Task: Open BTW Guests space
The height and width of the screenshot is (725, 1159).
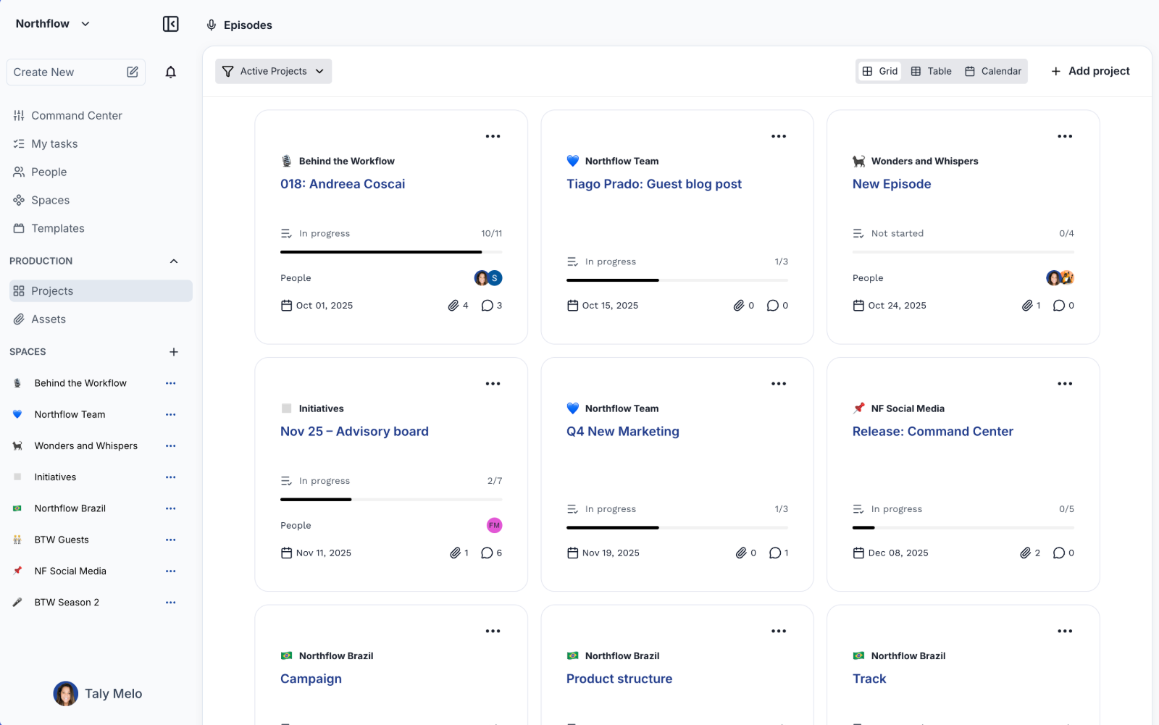Action: [x=62, y=540]
